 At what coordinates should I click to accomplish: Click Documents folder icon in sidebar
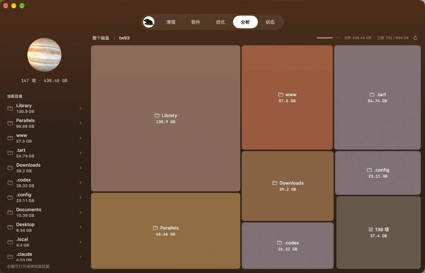coord(10,212)
